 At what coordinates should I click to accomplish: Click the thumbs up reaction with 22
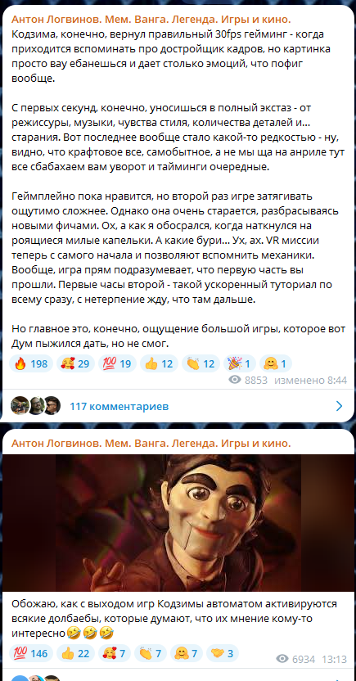click(x=75, y=653)
